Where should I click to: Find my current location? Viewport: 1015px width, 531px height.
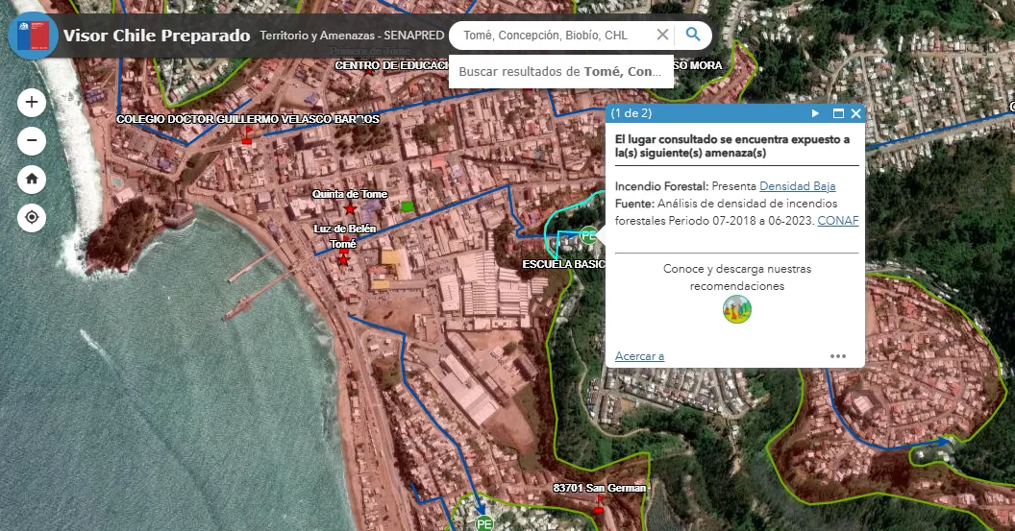32,218
